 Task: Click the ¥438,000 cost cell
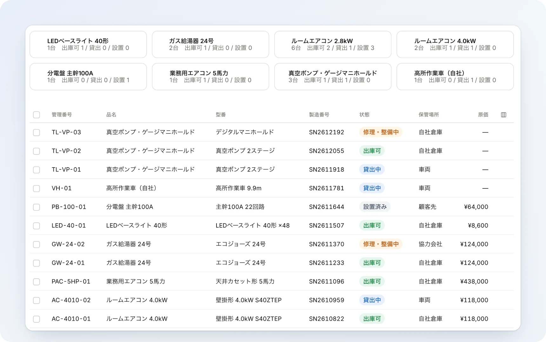474,282
